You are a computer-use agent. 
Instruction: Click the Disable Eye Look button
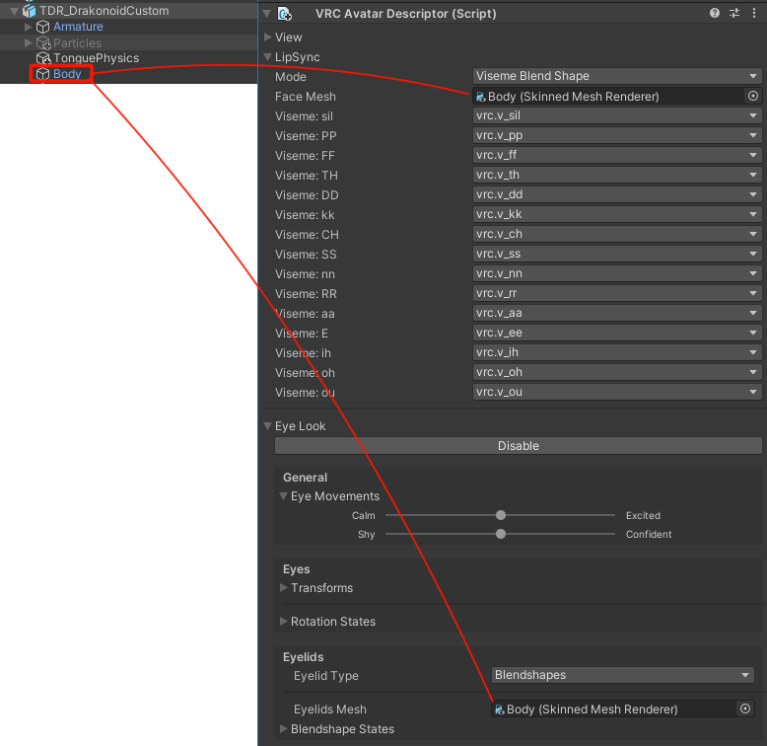518,446
